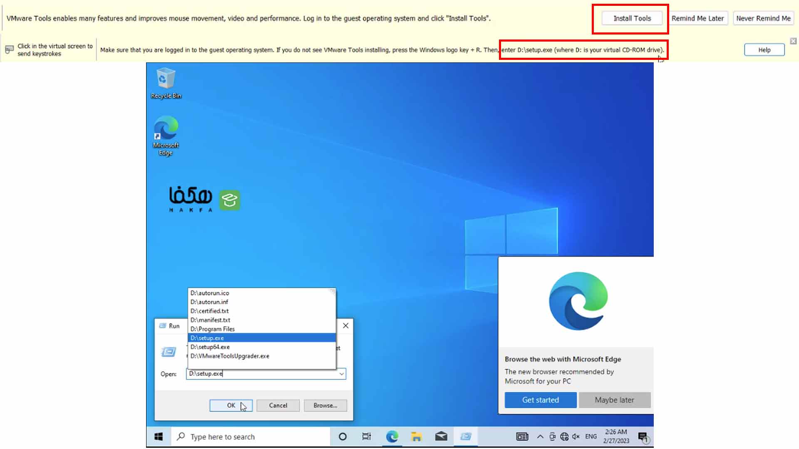Close the Run dialog window

click(345, 326)
